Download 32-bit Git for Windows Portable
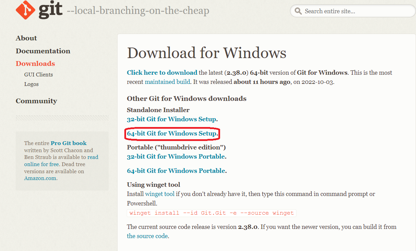The image size is (416, 251). point(176,157)
